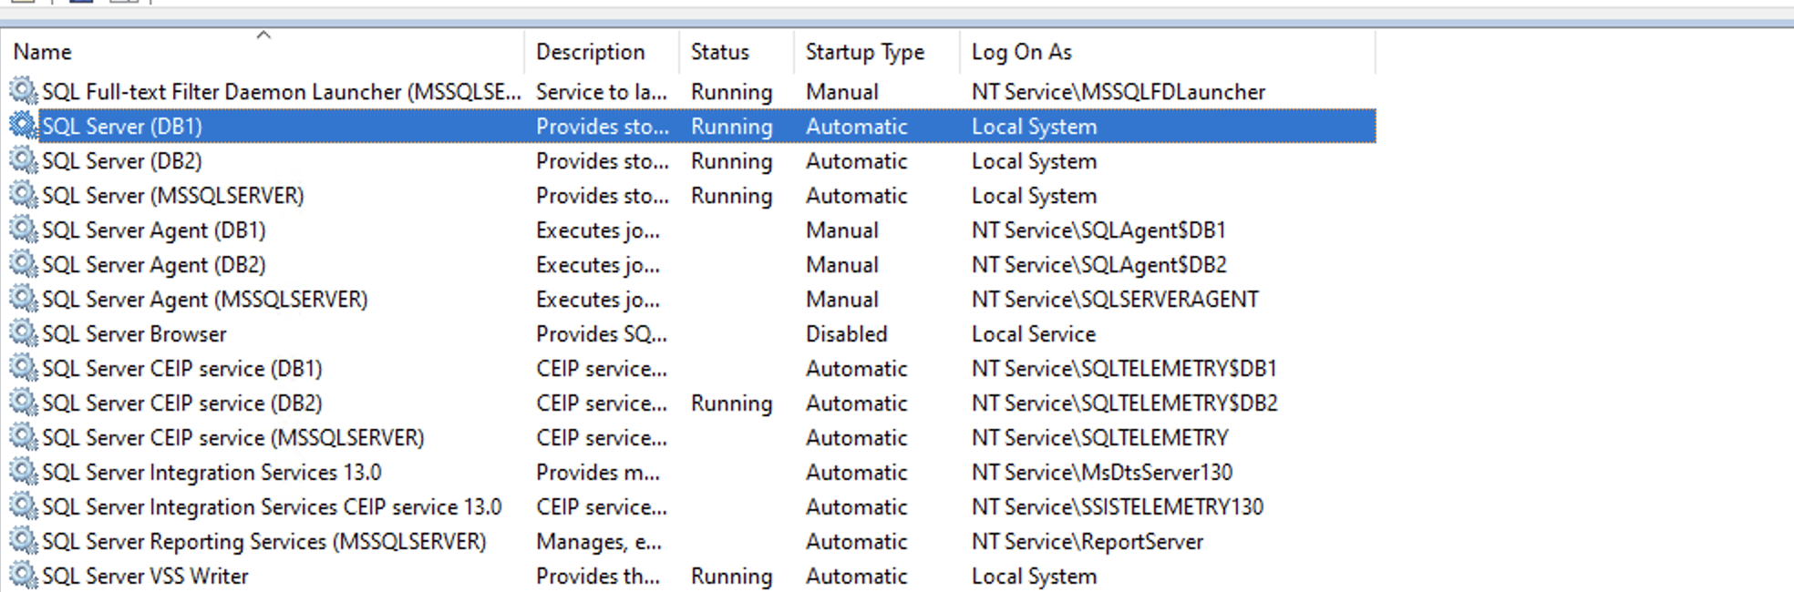Screen dimensions: 1794x592
Task: Click the gear icon beside SQL Server (MSSQLSERVER)
Action: tap(24, 194)
